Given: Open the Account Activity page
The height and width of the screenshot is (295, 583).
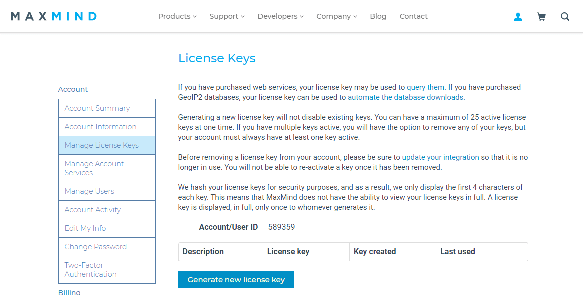Looking at the screenshot, I should pyautogui.click(x=92, y=209).
